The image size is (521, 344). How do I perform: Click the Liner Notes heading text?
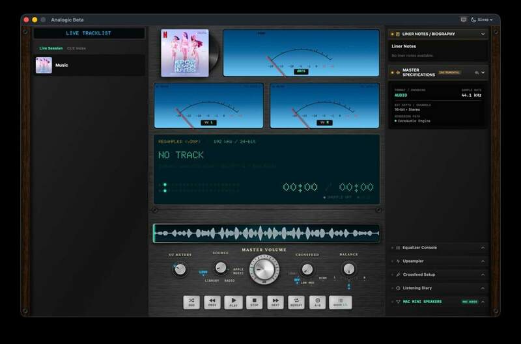(x=404, y=46)
